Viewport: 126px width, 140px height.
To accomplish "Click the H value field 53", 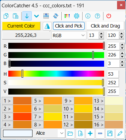I will tap(113, 74).
